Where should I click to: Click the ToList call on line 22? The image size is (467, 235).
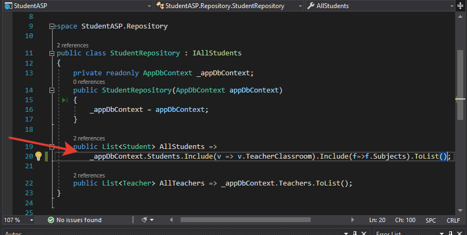pos(328,183)
